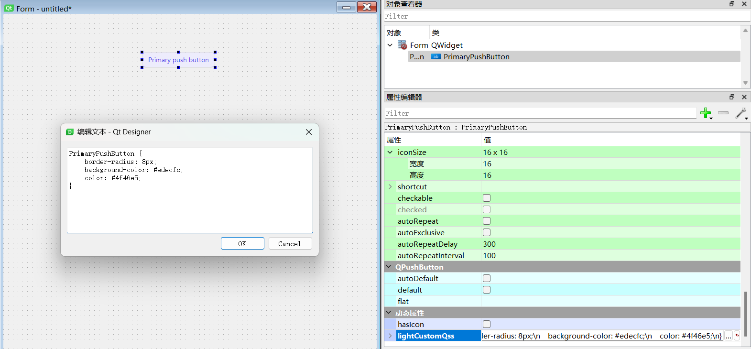Screen dimensions: 751x349
Task: Enable the checkable checkbox
Action: coord(487,198)
